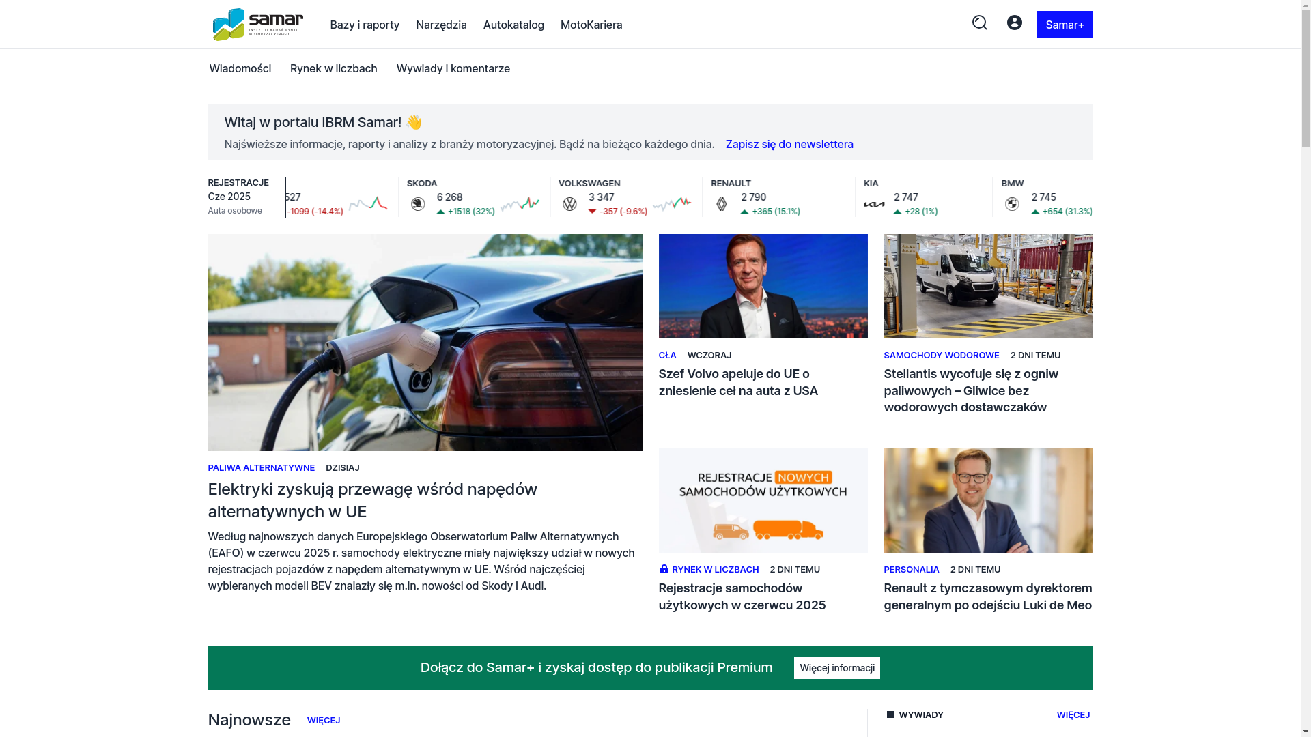The image size is (1311, 737).
Task: Open Autokatalog menu item
Action: (x=513, y=25)
